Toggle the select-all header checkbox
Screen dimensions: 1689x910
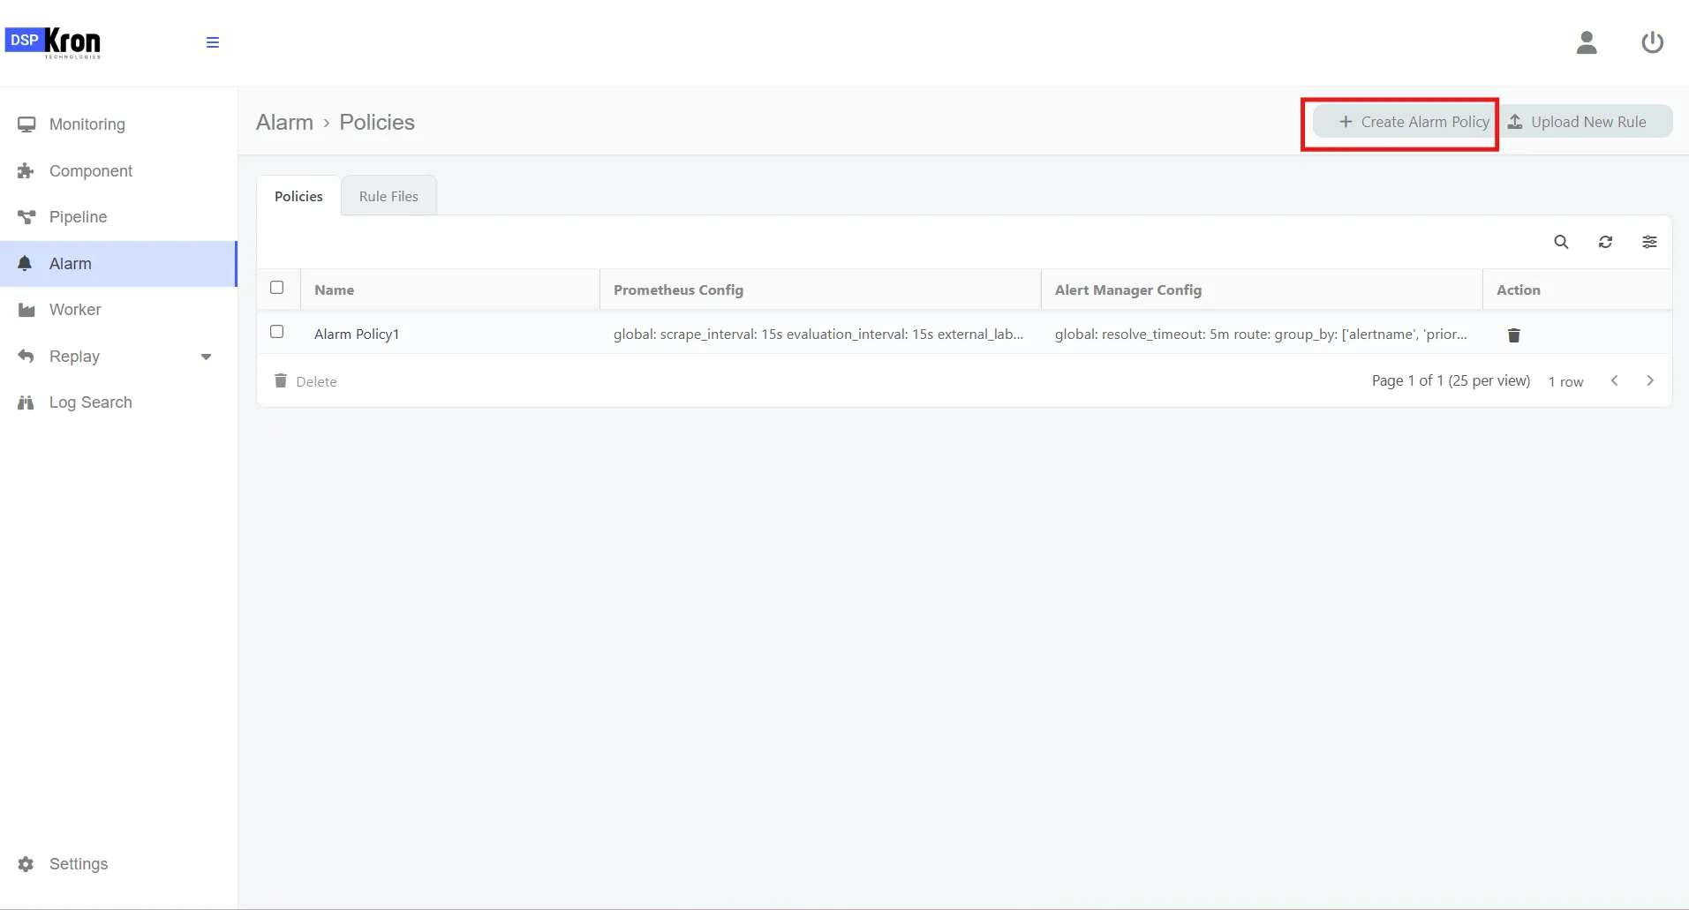[x=277, y=288]
